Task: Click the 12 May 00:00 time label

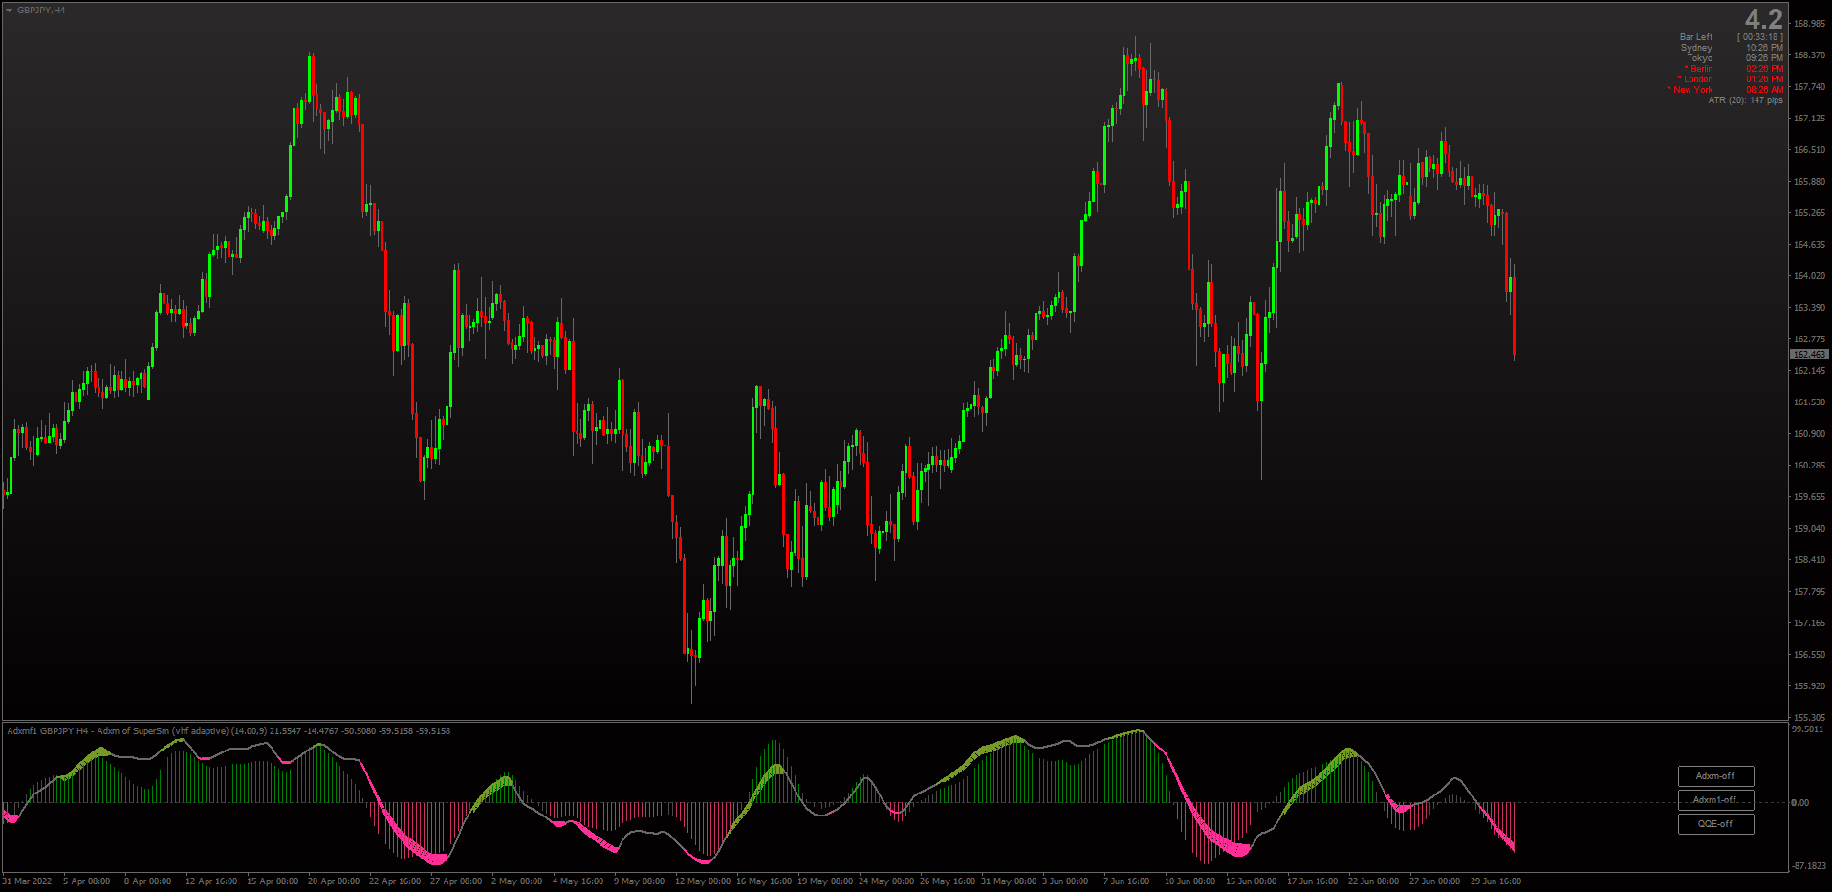Action: coord(703,881)
